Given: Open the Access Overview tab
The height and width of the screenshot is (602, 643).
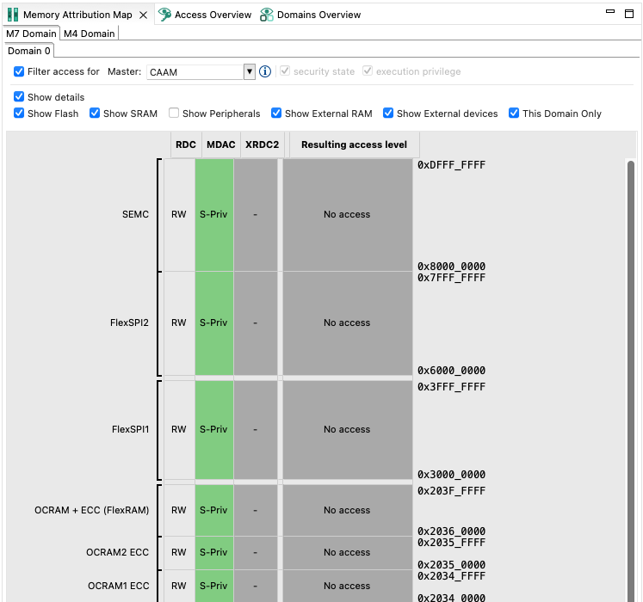Looking at the screenshot, I should tap(213, 15).
